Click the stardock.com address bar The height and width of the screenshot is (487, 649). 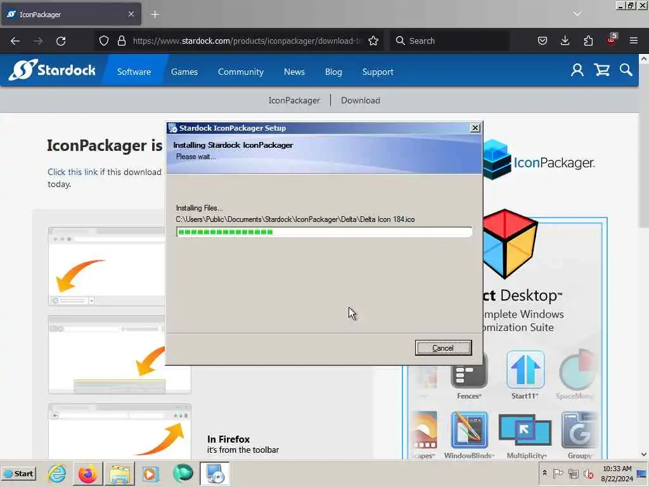click(x=247, y=41)
